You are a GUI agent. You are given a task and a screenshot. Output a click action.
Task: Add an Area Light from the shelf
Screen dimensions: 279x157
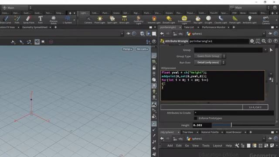point(124,20)
